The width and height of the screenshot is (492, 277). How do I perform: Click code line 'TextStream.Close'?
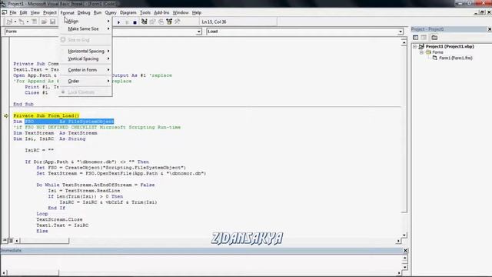(59, 219)
